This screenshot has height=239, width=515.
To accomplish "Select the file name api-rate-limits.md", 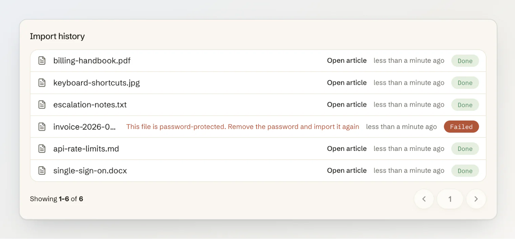I will (86, 149).
